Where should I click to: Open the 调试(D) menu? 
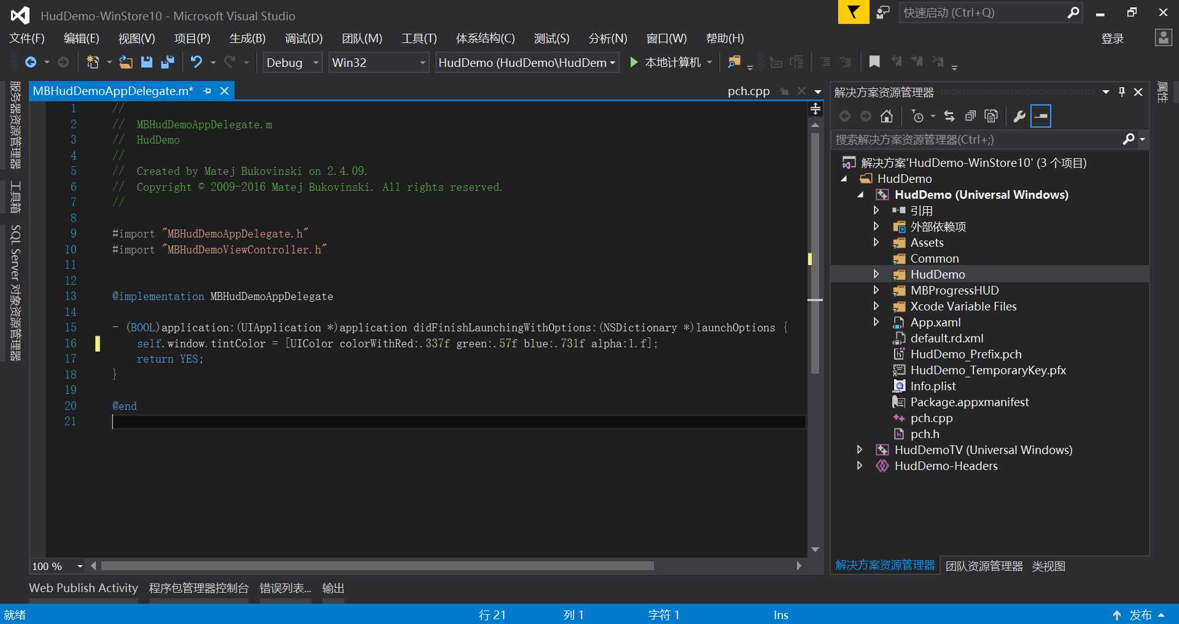[303, 39]
